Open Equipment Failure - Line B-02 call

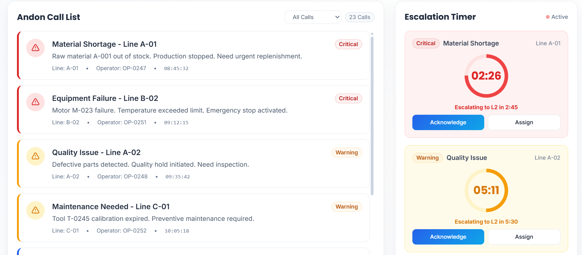coord(105,98)
